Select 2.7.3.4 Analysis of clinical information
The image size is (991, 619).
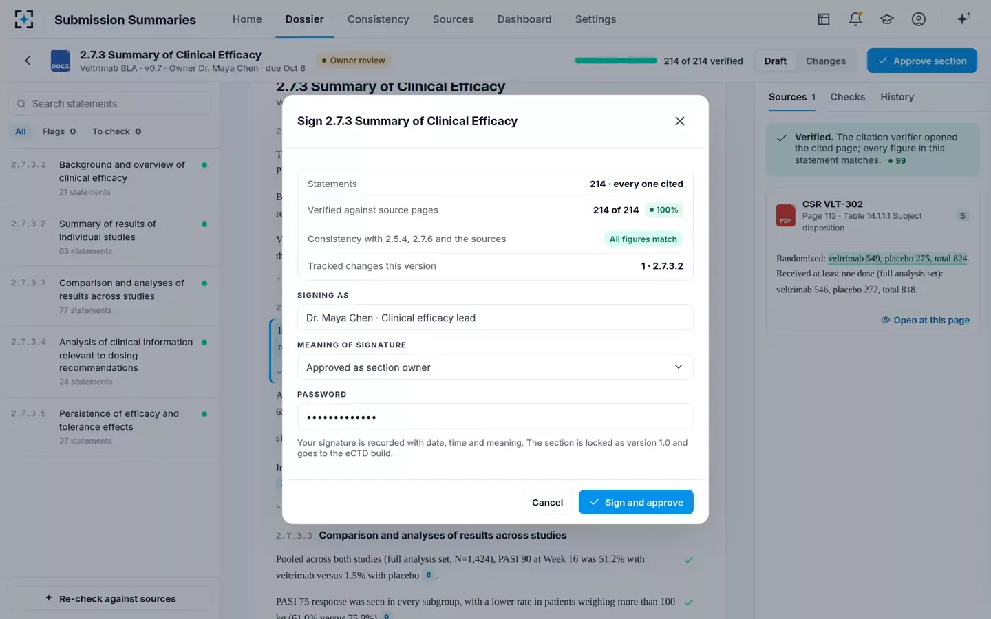110,361
